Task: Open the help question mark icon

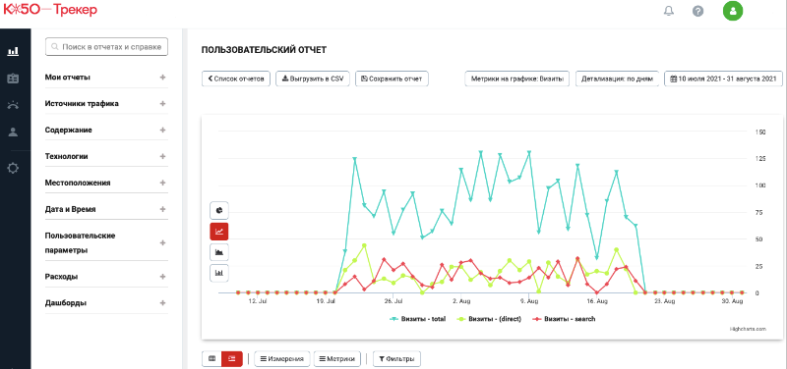Action: tap(697, 11)
